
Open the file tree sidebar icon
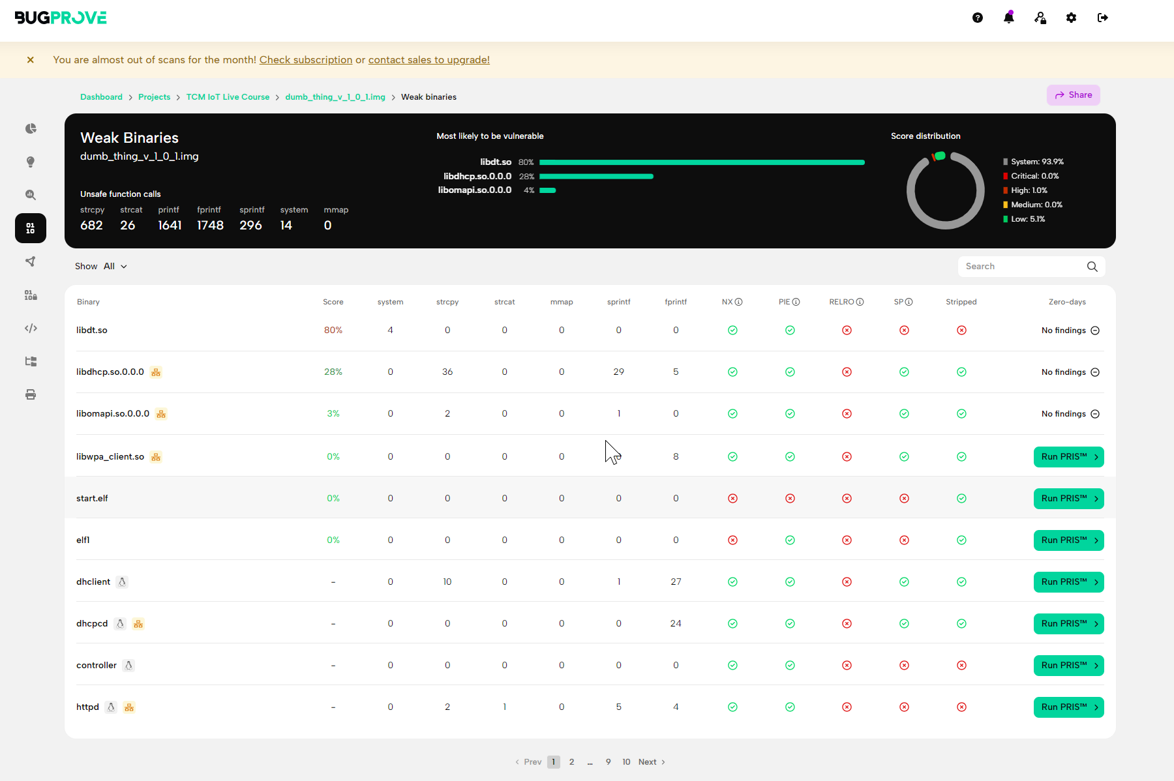[x=30, y=361]
